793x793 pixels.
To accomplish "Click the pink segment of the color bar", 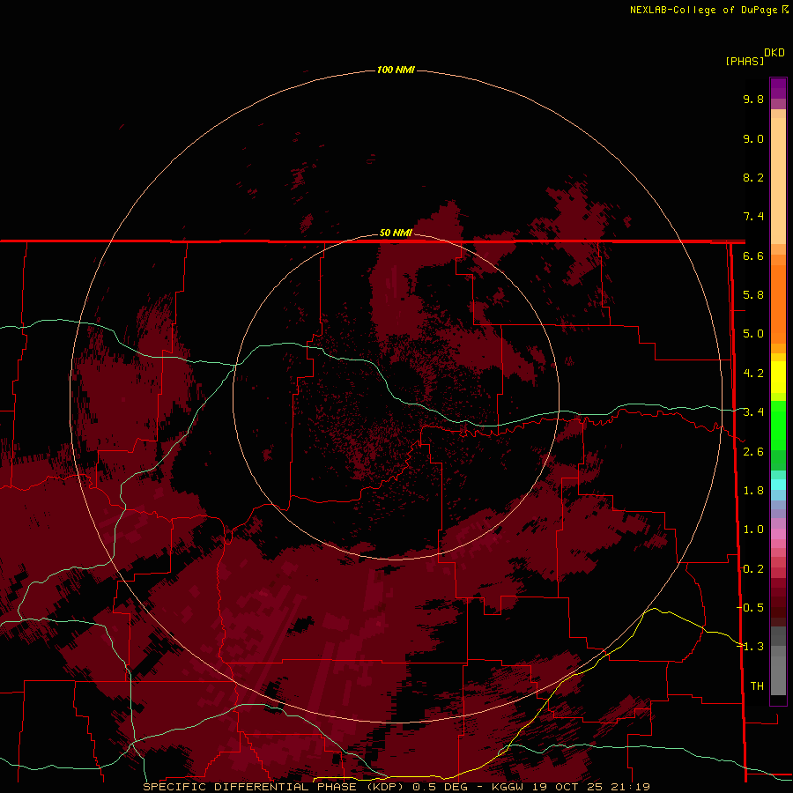I will (778, 534).
